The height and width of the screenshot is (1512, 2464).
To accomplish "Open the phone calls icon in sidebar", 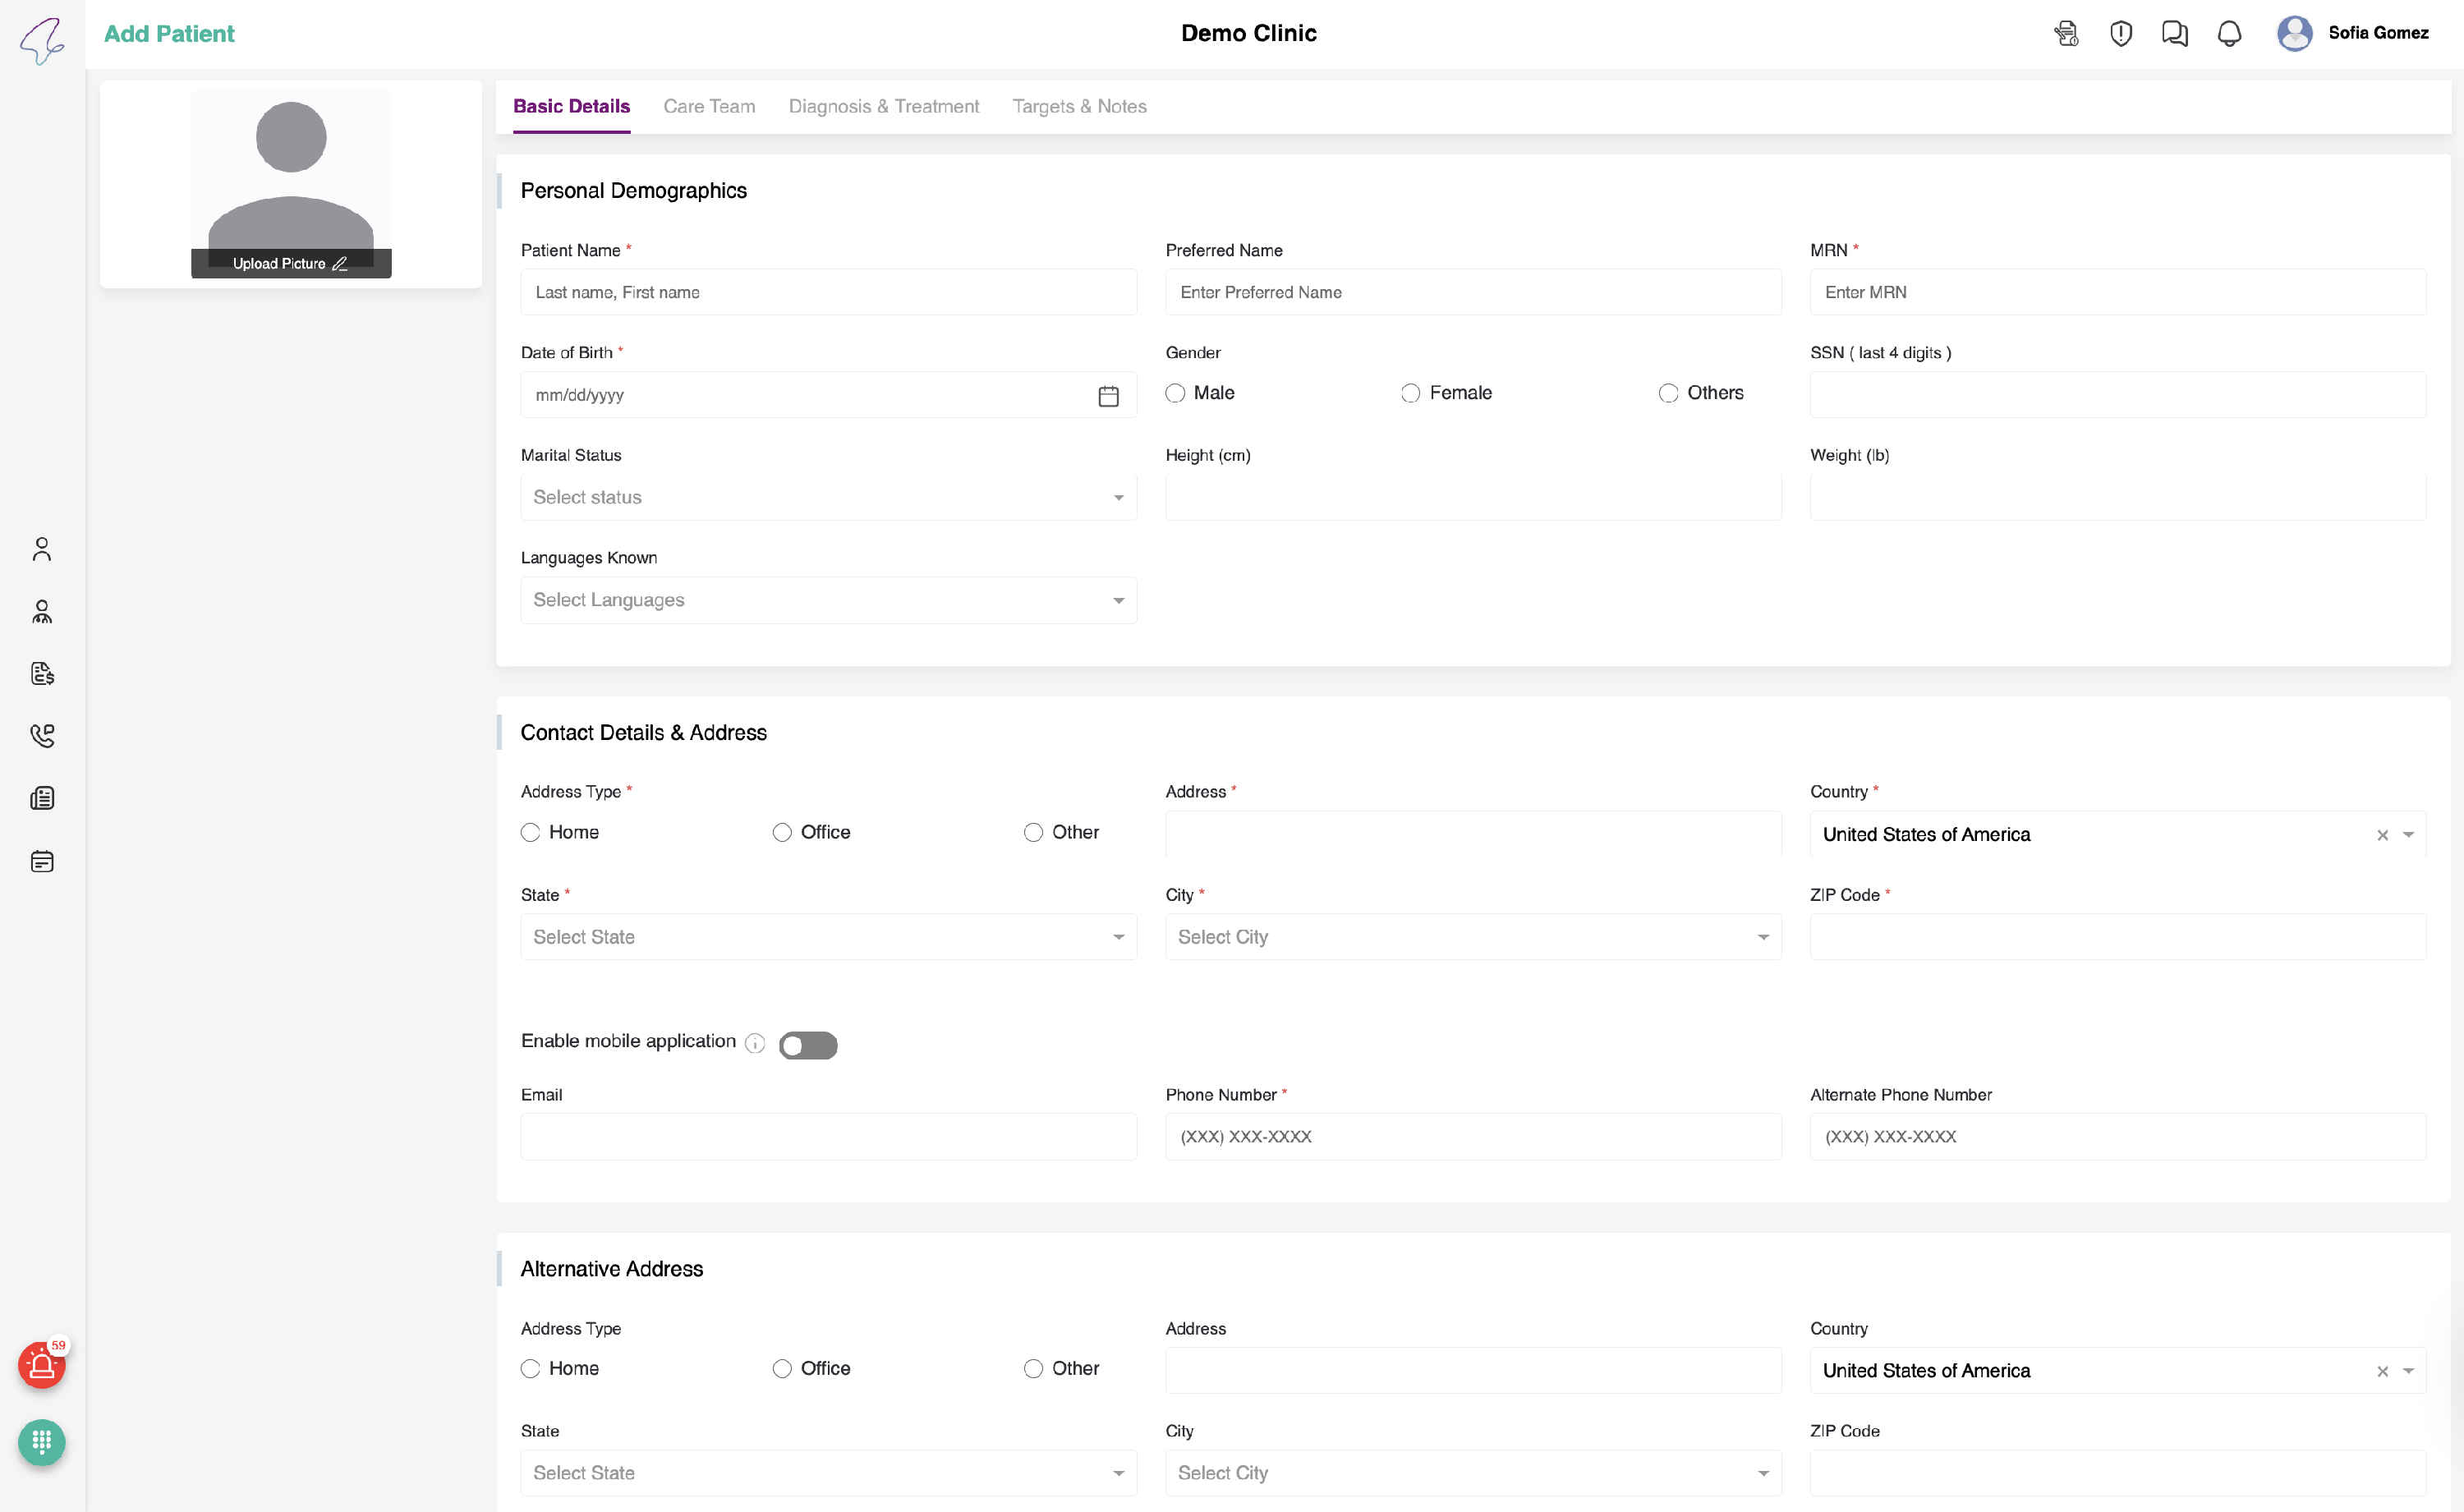I will point(42,736).
